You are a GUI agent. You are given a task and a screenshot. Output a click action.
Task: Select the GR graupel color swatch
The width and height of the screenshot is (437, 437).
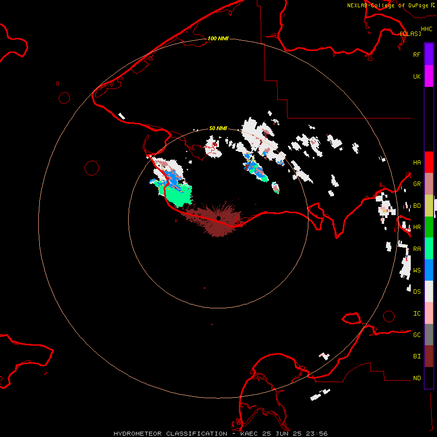[x=429, y=184]
